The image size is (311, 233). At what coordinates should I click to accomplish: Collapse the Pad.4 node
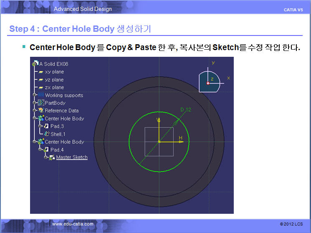(40, 149)
